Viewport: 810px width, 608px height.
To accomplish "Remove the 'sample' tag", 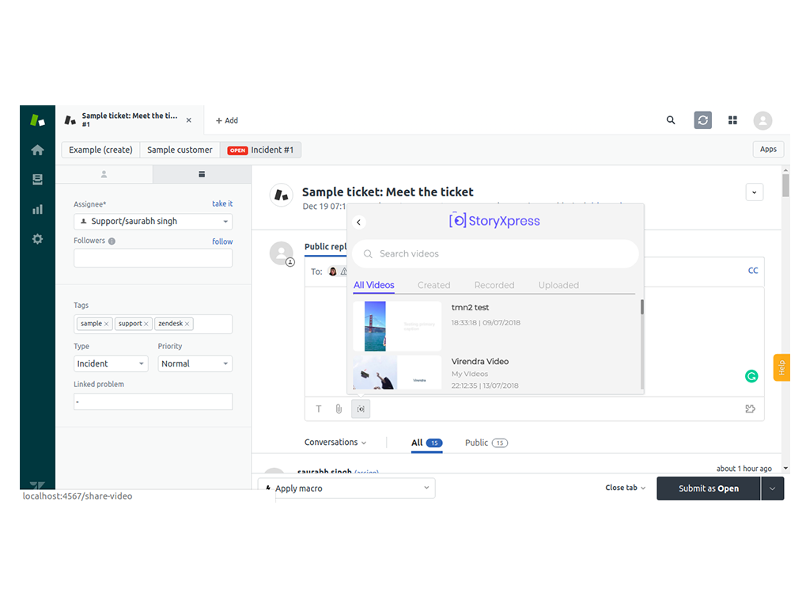I will (x=107, y=324).
